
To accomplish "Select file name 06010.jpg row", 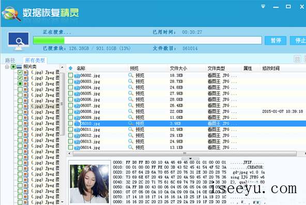I will click(x=90, y=124).
